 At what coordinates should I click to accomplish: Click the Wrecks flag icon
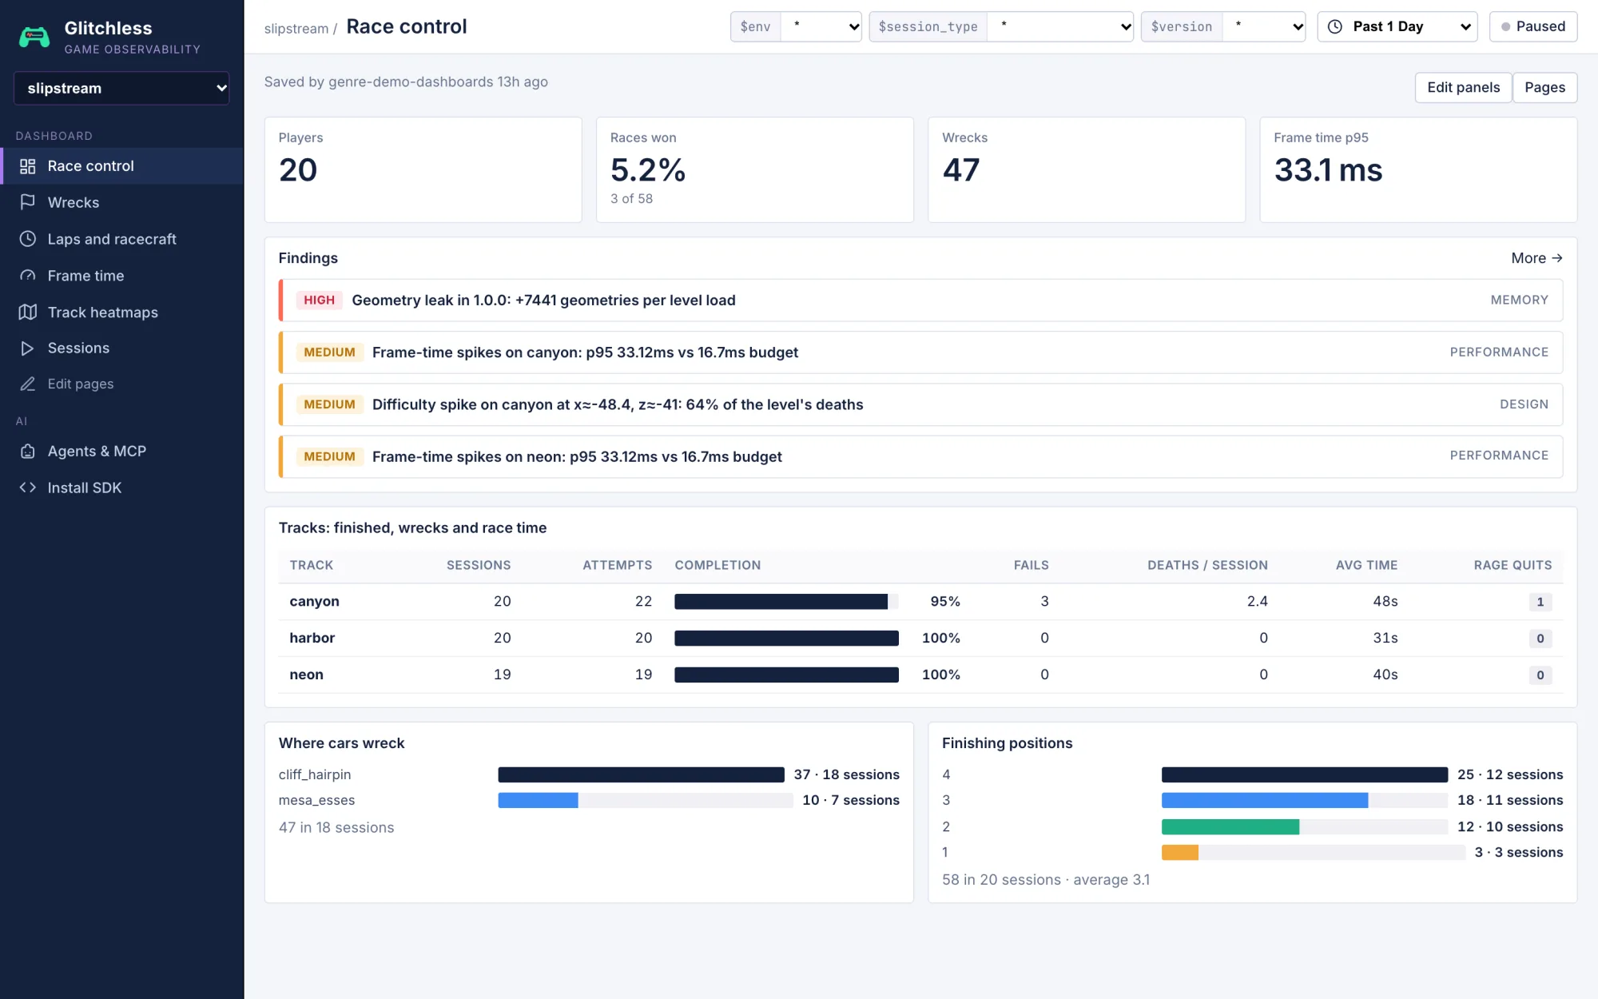28,202
